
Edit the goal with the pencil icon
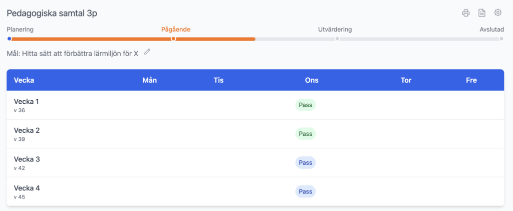(147, 52)
